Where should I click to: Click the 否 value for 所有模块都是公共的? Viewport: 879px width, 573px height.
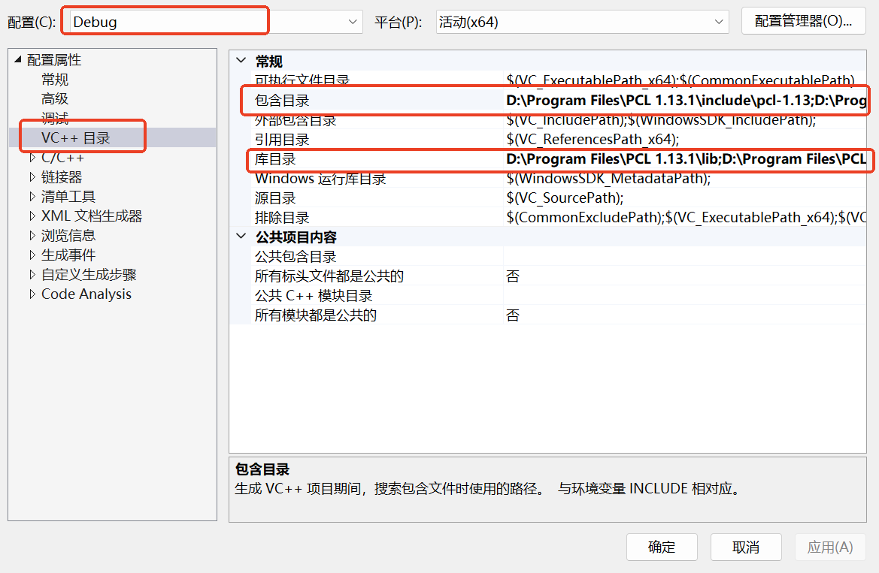[513, 315]
